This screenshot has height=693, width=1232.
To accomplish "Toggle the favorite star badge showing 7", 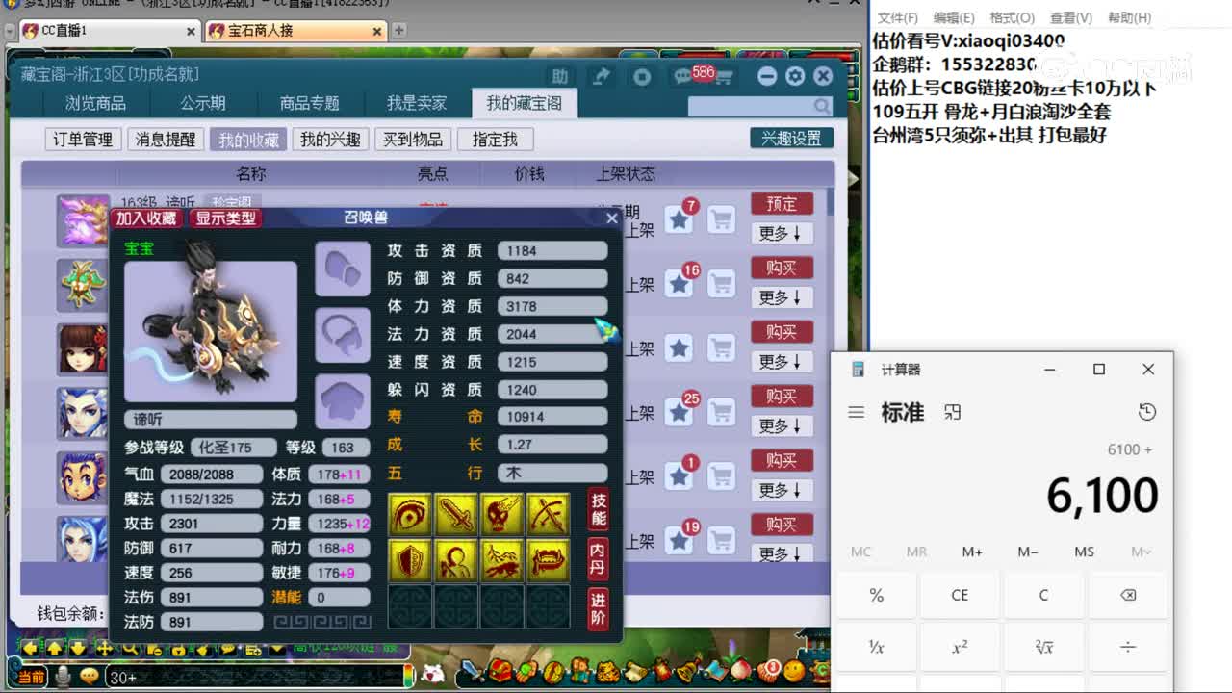I will (679, 214).
